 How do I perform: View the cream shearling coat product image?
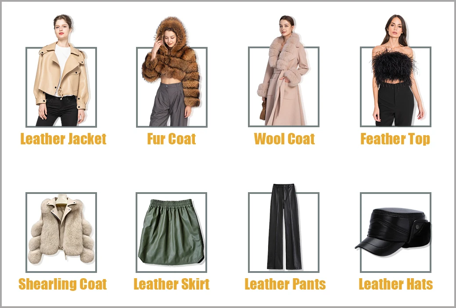[61, 232]
